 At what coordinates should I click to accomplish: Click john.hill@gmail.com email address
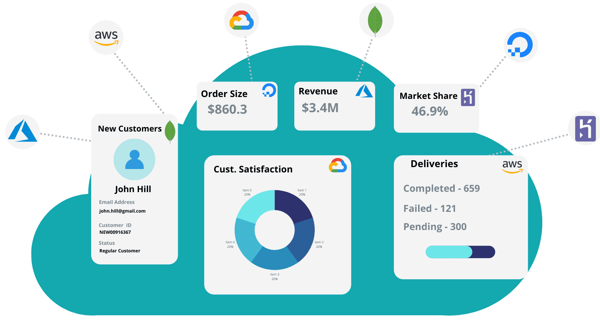tap(122, 211)
